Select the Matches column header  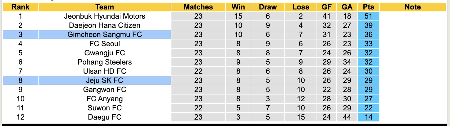(x=198, y=7)
